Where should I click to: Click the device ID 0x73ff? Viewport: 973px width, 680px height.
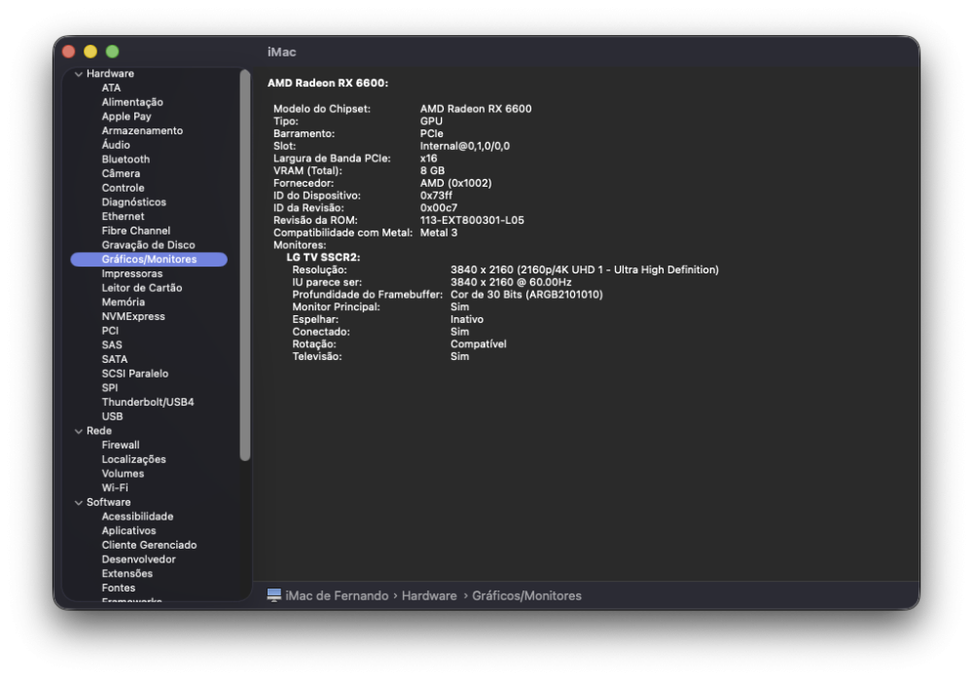pos(436,196)
